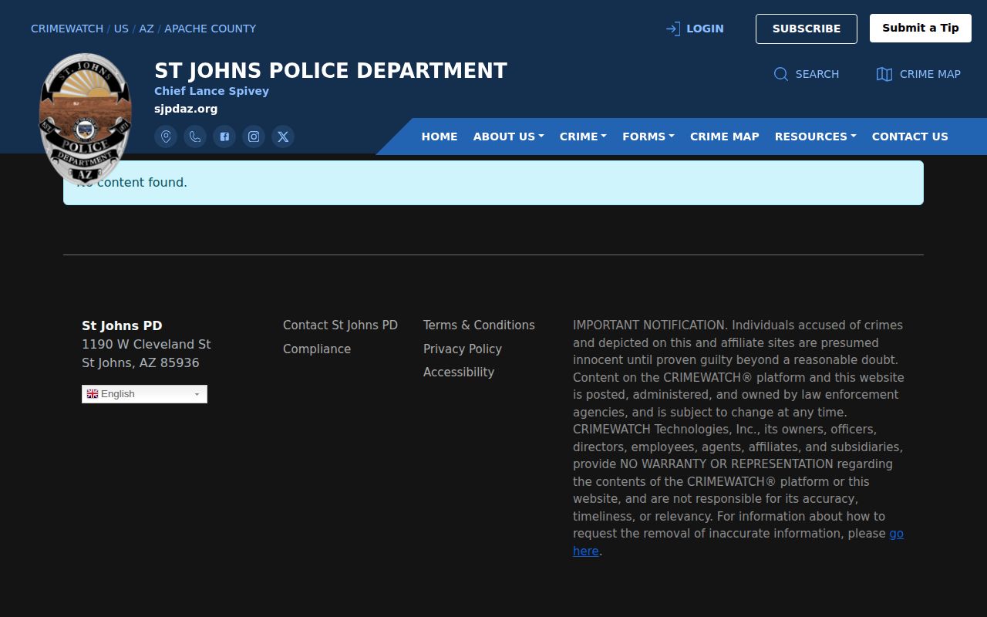Image resolution: width=987 pixels, height=617 pixels.
Task: Click the magnifier icon beside SEARCH
Action: coord(781,74)
